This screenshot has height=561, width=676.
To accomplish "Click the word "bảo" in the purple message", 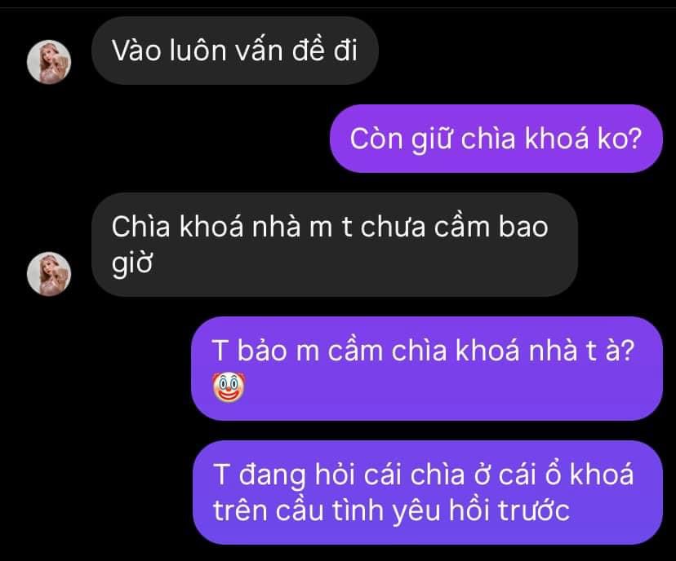I will point(262,350).
